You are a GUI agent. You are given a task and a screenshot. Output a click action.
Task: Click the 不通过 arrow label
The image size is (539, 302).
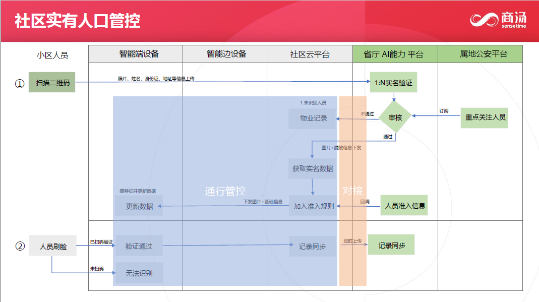pos(367,114)
